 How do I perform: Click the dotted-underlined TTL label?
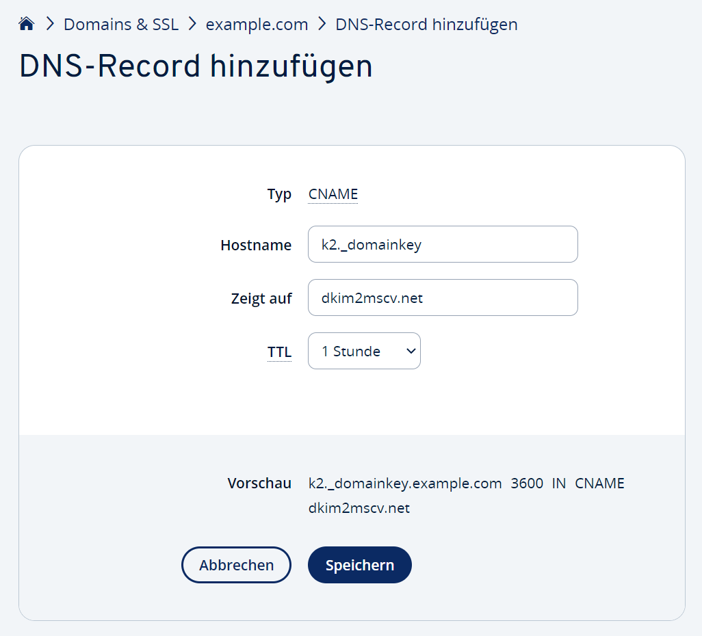click(x=279, y=352)
